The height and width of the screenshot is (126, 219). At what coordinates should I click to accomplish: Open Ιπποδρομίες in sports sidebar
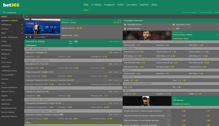point(6,46)
